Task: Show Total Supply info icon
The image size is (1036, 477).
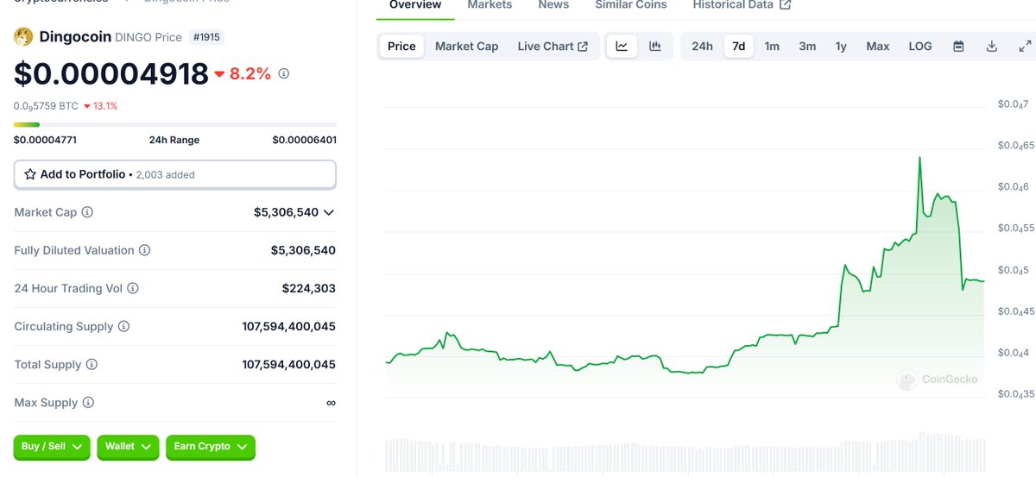Action: pos(92,364)
